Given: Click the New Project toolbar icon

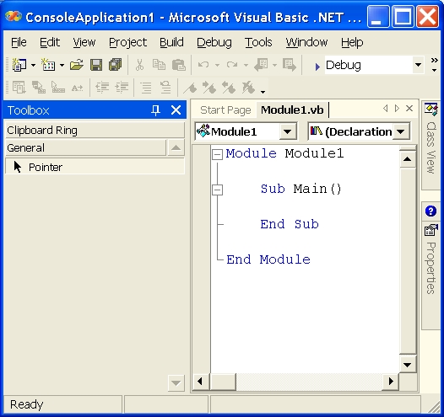Looking at the screenshot, I should coord(19,65).
